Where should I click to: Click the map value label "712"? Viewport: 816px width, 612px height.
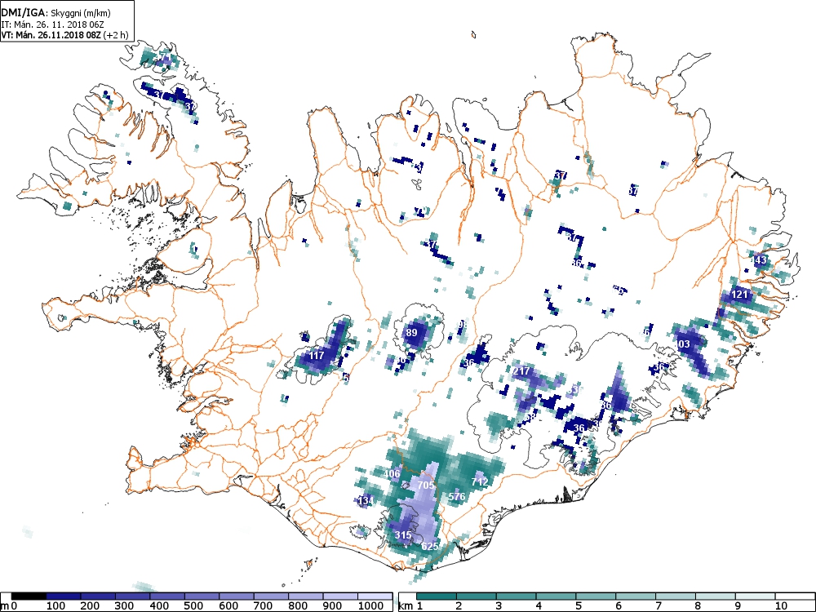479,481
